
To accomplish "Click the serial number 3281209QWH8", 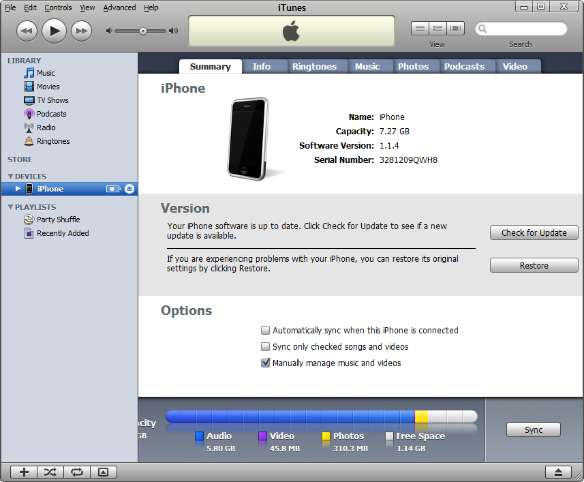I will click(408, 160).
